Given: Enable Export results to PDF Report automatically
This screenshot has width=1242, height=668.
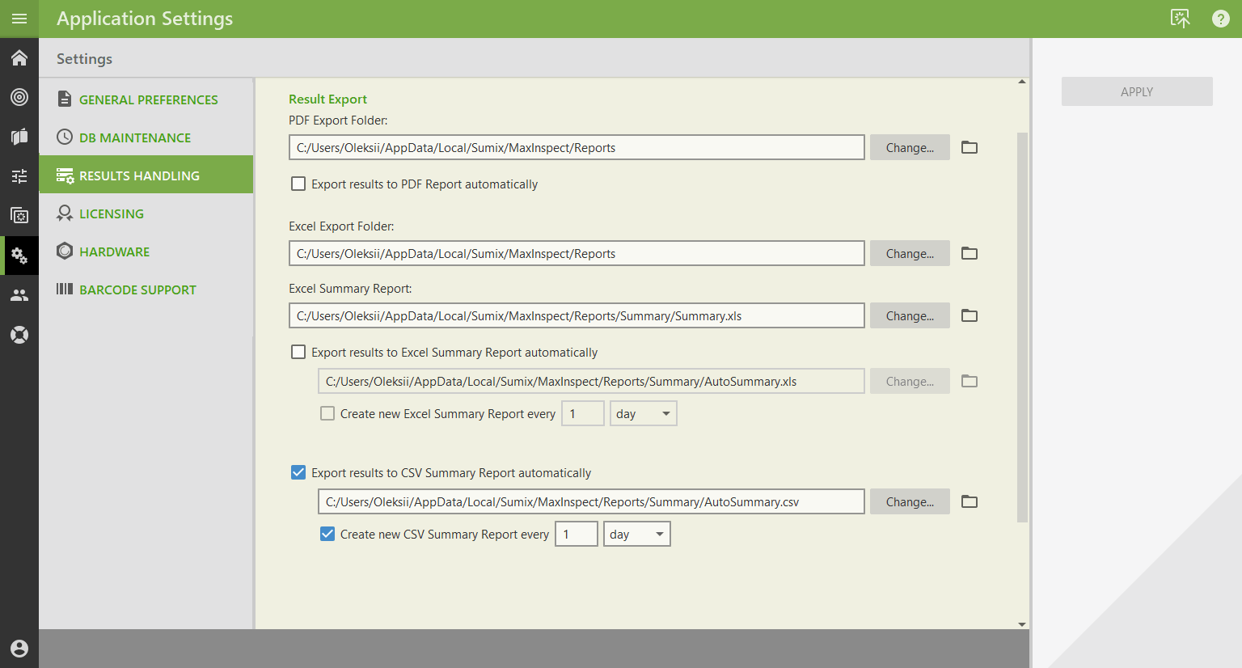Looking at the screenshot, I should 298,184.
